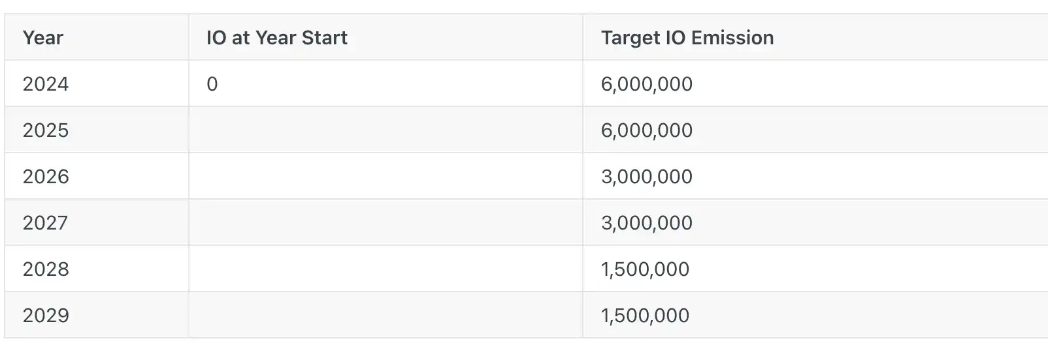Select the 2028 year cell

(46, 269)
